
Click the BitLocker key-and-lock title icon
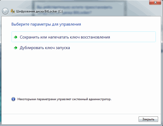tap(13, 11)
